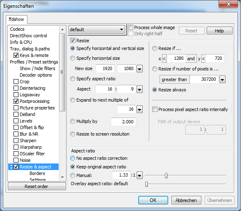
Task: Toggle the greater than comparison button
Action: pyautogui.click(x=174, y=79)
